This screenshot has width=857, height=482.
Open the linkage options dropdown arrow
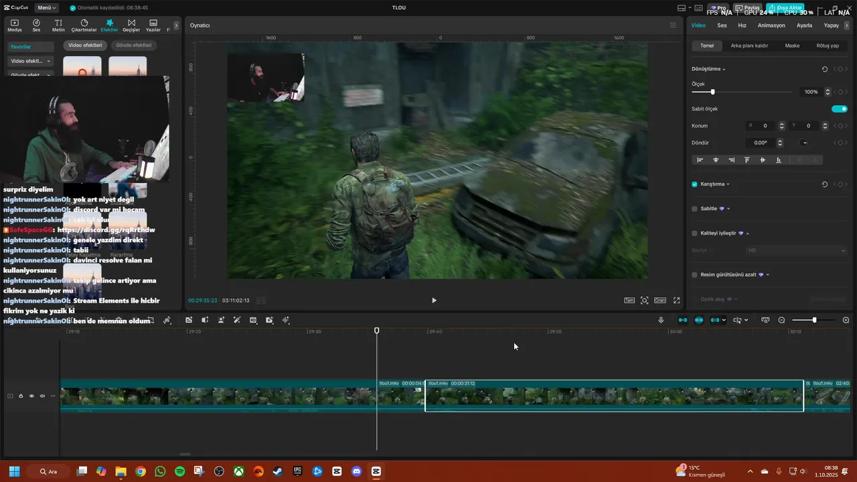click(724, 320)
